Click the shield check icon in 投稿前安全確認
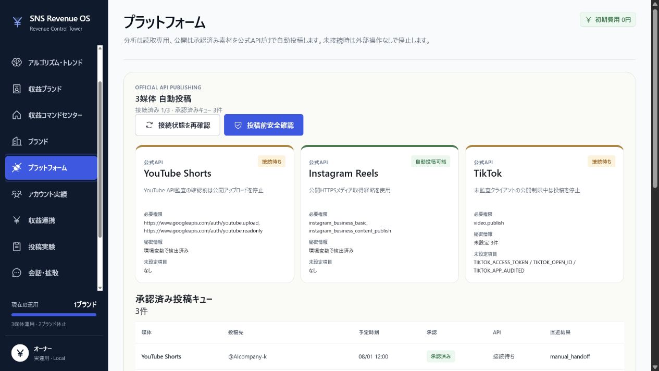 238,125
